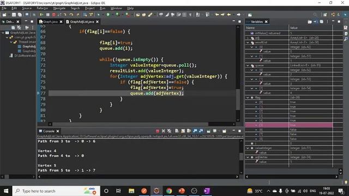The image size is (349, 196).
Task: Open the File menu
Action: click(x=4, y=8)
